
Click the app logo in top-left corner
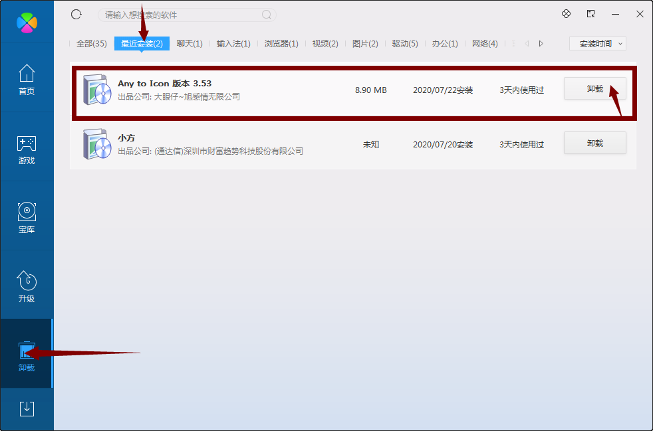27,21
